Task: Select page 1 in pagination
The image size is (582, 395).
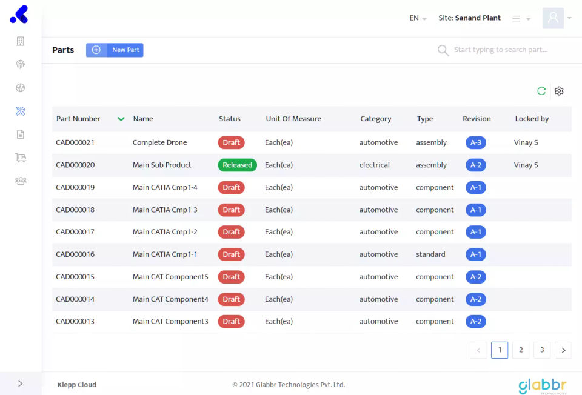Action: point(500,350)
